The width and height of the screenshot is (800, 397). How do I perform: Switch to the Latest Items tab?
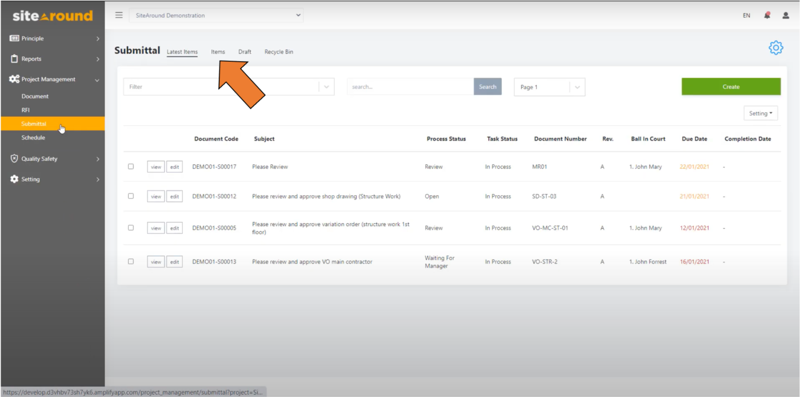[182, 52]
